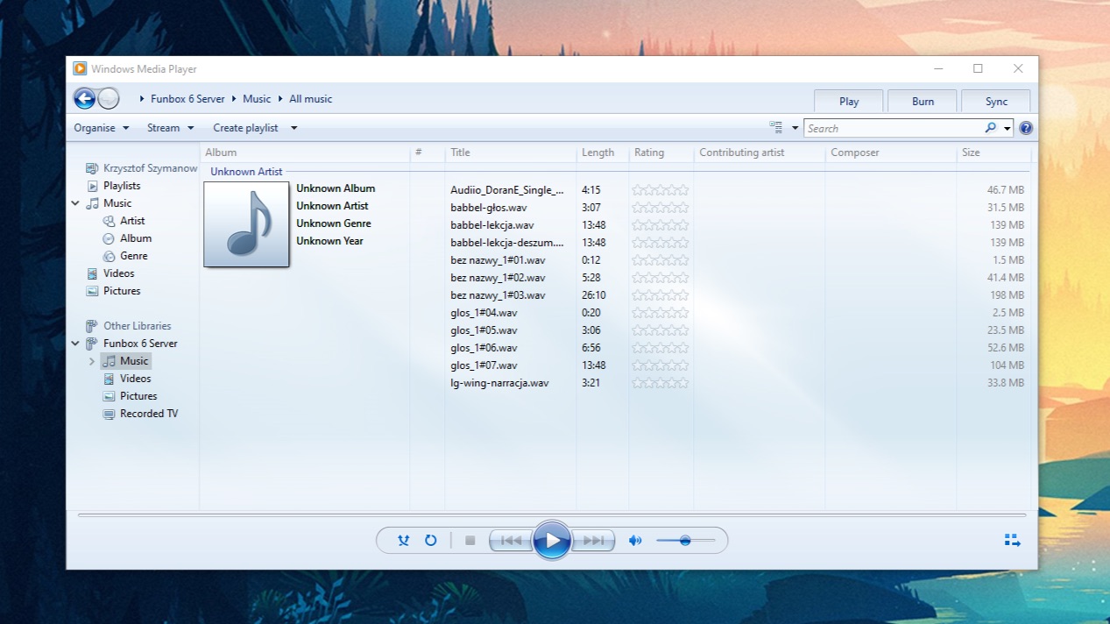Switch to Now Playing view

1012,541
